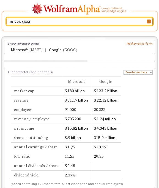
Task: Click the 'employees' row label
Action: pyautogui.click(x=23, y=110)
